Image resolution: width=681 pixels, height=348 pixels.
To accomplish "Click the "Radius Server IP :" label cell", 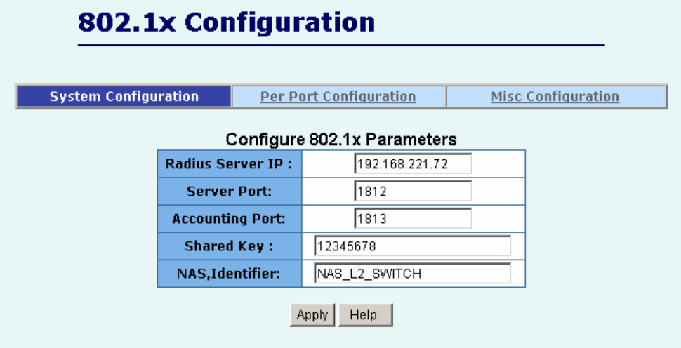I will (x=228, y=164).
